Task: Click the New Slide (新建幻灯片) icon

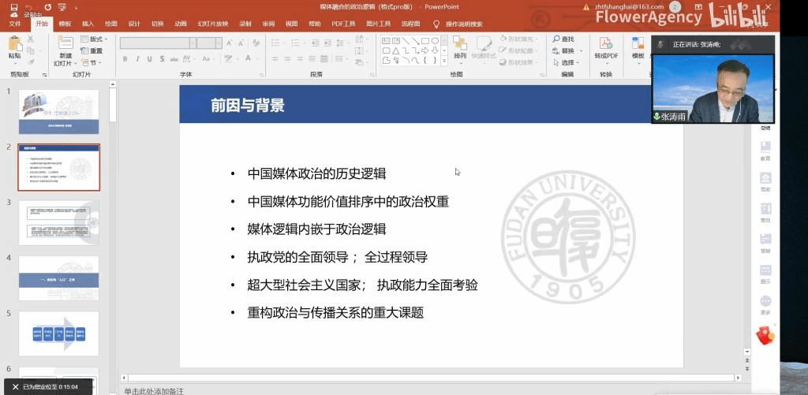Action: point(65,46)
